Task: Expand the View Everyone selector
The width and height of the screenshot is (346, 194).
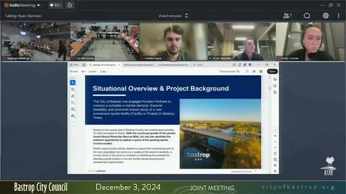Action: [x=173, y=16]
